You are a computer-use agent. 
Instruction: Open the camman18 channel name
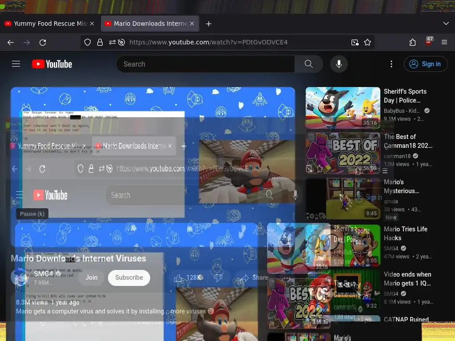(397, 156)
